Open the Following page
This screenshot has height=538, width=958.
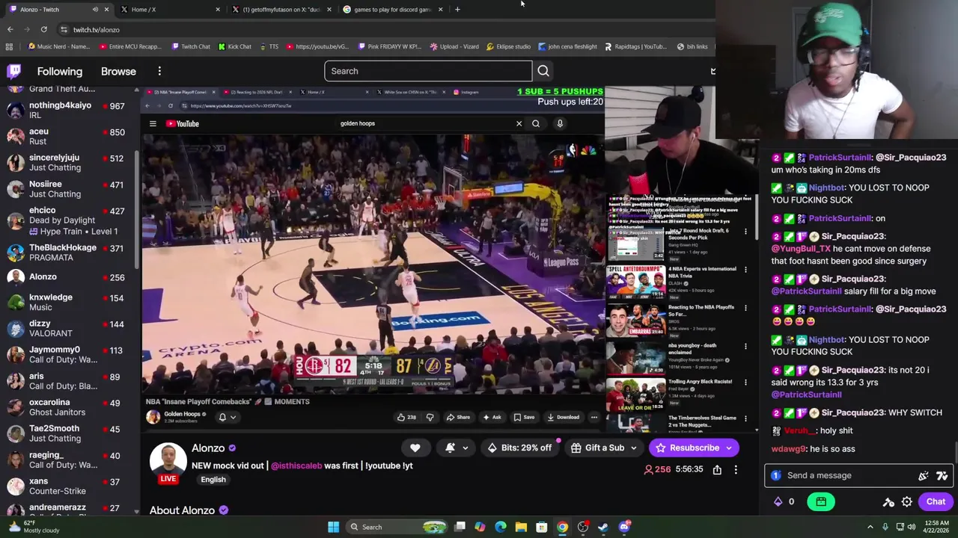(x=60, y=71)
